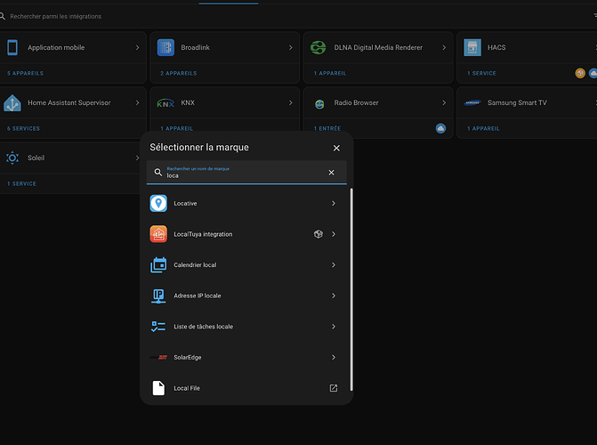This screenshot has height=445, width=597.
Task: Click the Broadlink logo icon
Action: (x=165, y=48)
